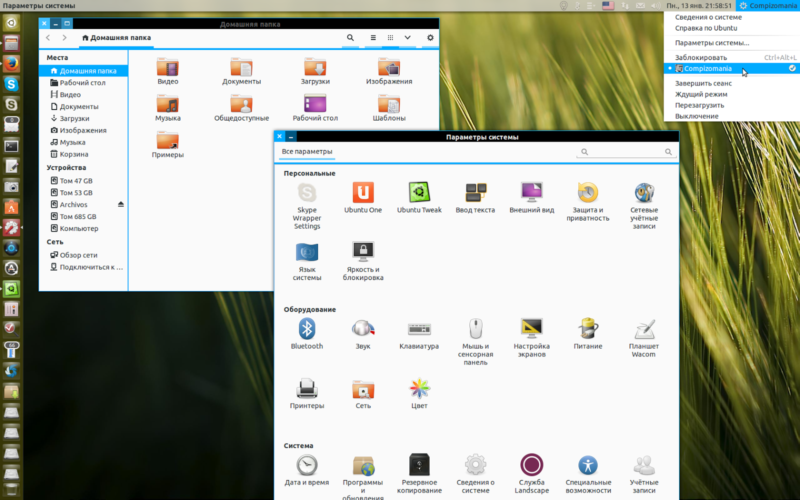
Task: Open Сеть network settings icon
Action: point(363,394)
